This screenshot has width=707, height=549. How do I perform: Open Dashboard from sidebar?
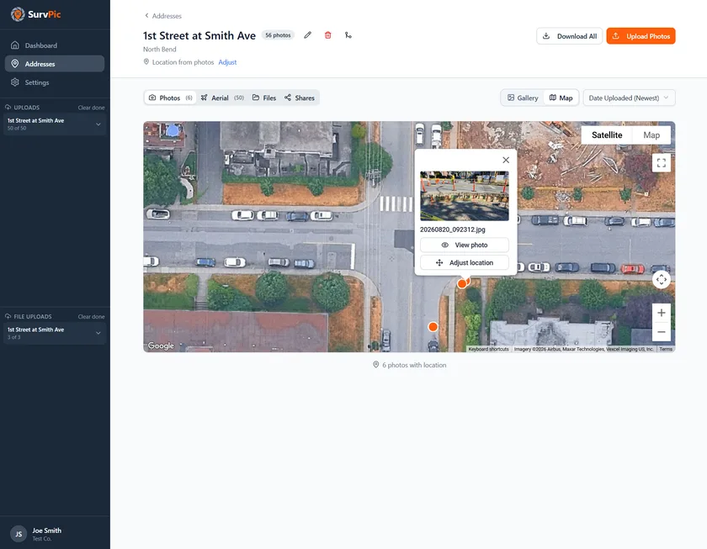pos(55,45)
